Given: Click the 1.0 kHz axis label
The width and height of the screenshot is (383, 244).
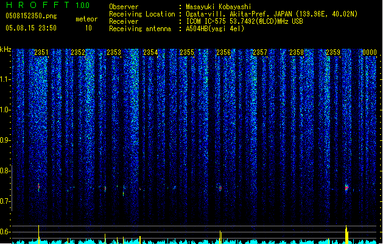Looking at the screenshot, I should coord(5,110).
